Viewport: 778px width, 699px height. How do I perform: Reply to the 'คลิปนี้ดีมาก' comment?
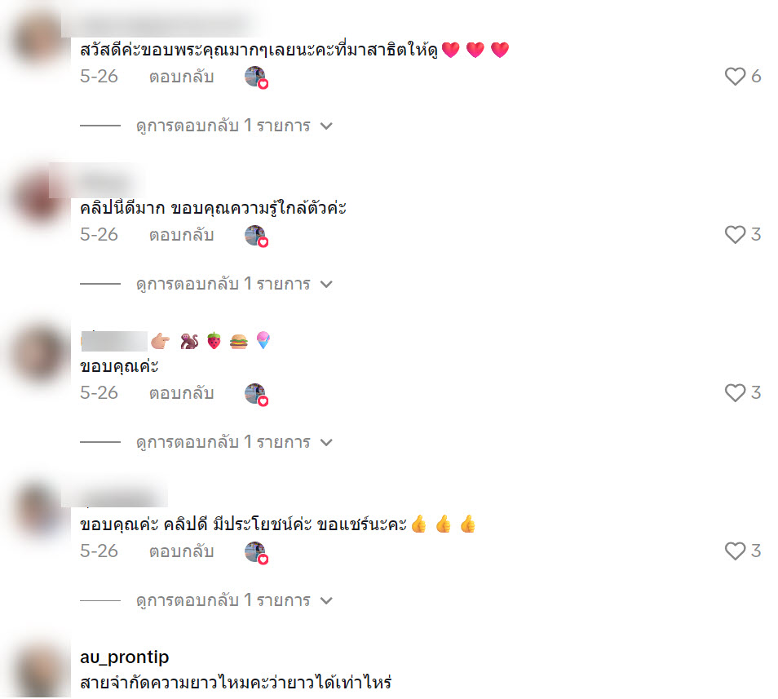pos(182,235)
